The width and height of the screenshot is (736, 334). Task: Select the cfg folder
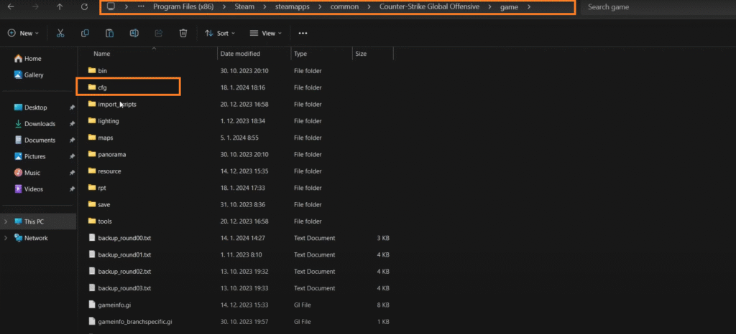(102, 87)
